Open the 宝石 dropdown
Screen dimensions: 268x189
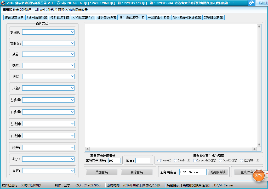(72, 171)
